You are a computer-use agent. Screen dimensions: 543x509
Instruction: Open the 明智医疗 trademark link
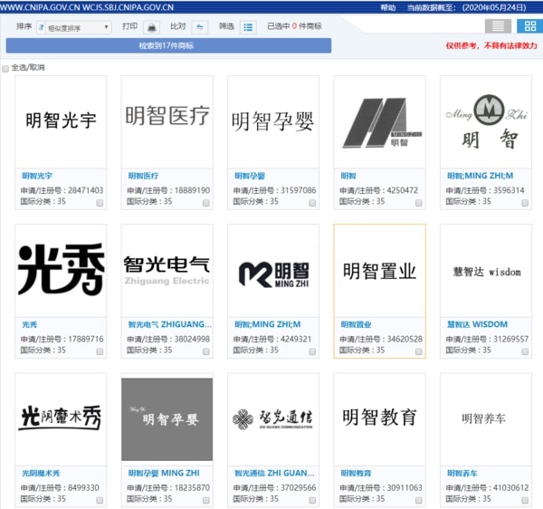pyautogui.click(x=143, y=176)
